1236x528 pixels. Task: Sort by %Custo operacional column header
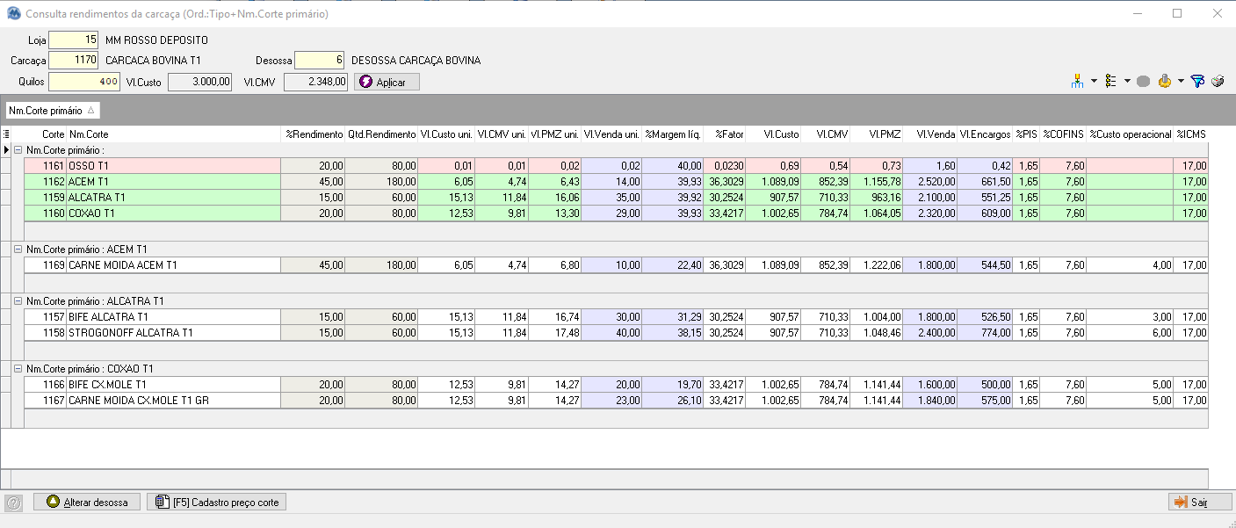[x=1131, y=134]
